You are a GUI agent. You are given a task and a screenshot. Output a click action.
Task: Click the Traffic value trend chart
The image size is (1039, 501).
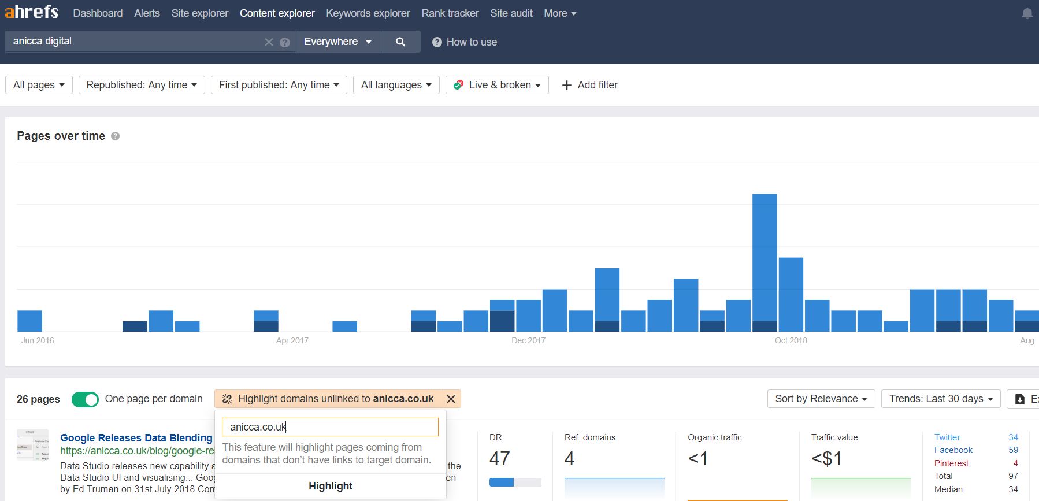click(861, 488)
